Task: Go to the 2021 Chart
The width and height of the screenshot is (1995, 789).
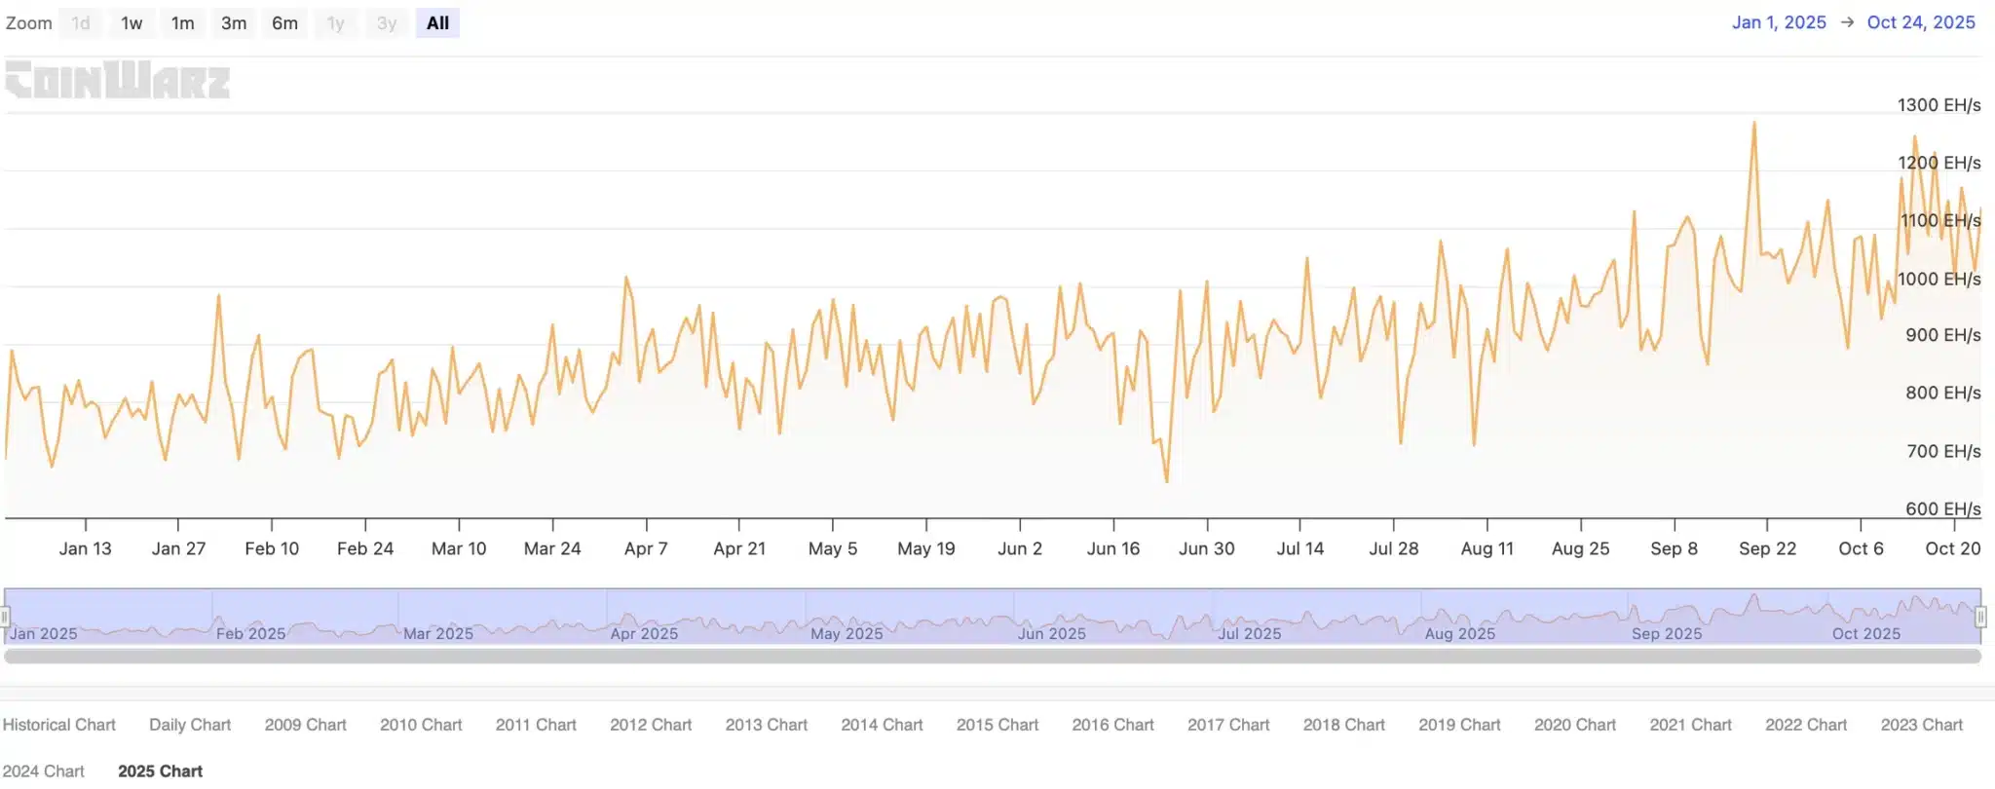Action: [x=1690, y=725]
